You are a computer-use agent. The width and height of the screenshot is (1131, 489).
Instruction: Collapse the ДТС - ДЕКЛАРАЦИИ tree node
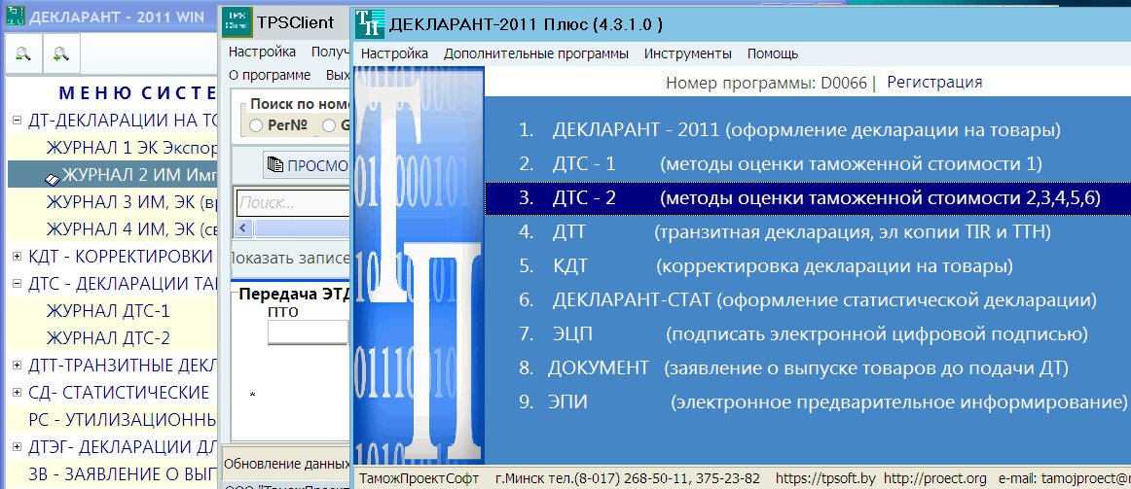[x=17, y=284]
